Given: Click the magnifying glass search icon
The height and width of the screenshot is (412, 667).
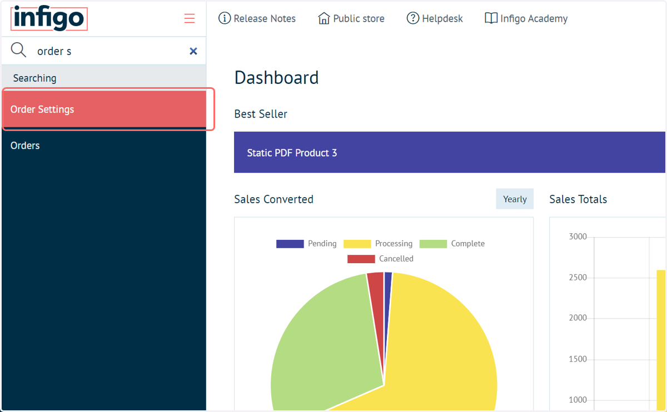Looking at the screenshot, I should tap(18, 51).
